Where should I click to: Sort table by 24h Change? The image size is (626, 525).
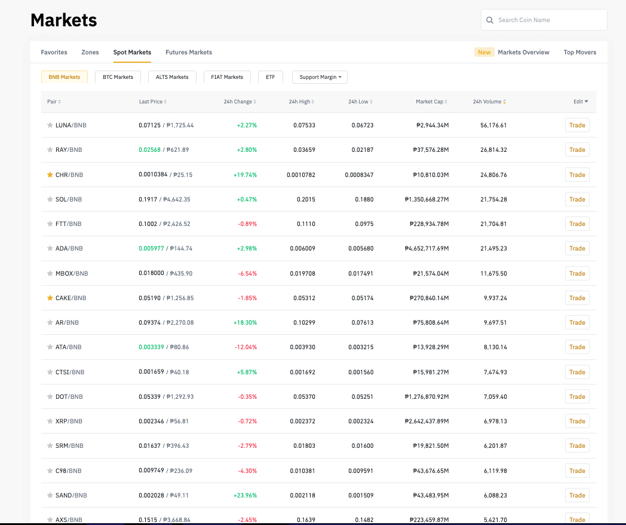click(240, 102)
